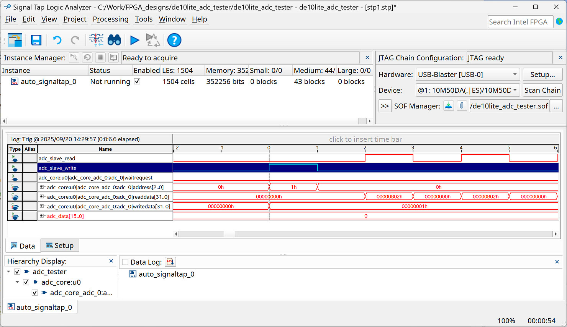This screenshot has width=567, height=327.
Task: Expand the readdata[31..0] signal bus
Action: tap(42, 197)
